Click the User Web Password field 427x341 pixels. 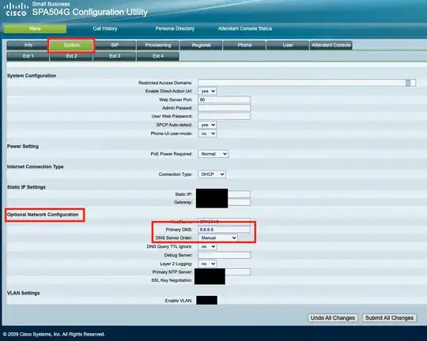coord(224,116)
